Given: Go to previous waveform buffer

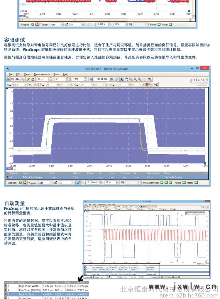Looking at the screenshot, I should (91, 79).
